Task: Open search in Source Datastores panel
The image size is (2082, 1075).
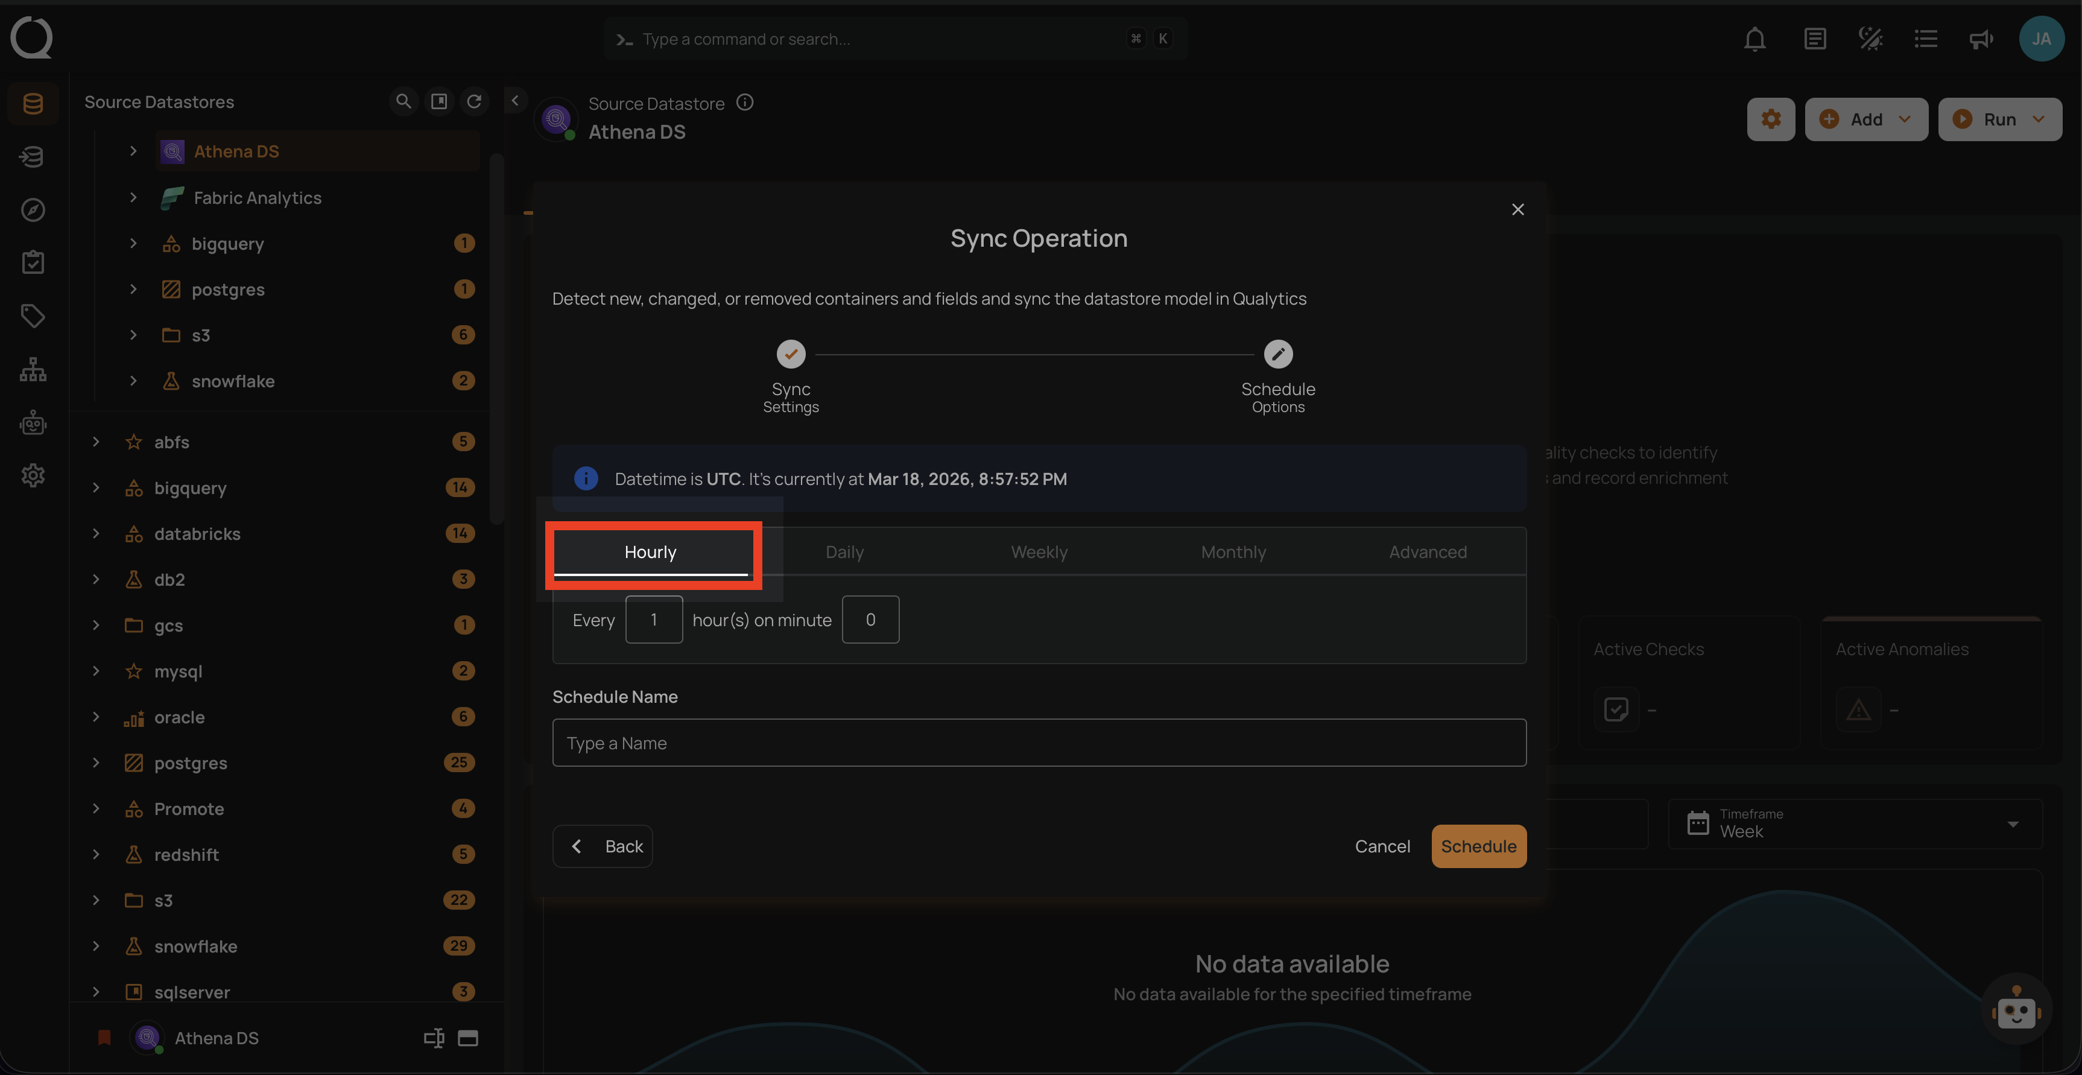Action: pyautogui.click(x=403, y=101)
